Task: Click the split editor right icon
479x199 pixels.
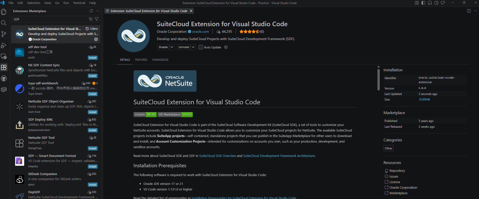Action: pyautogui.click(x=469, y=11)
